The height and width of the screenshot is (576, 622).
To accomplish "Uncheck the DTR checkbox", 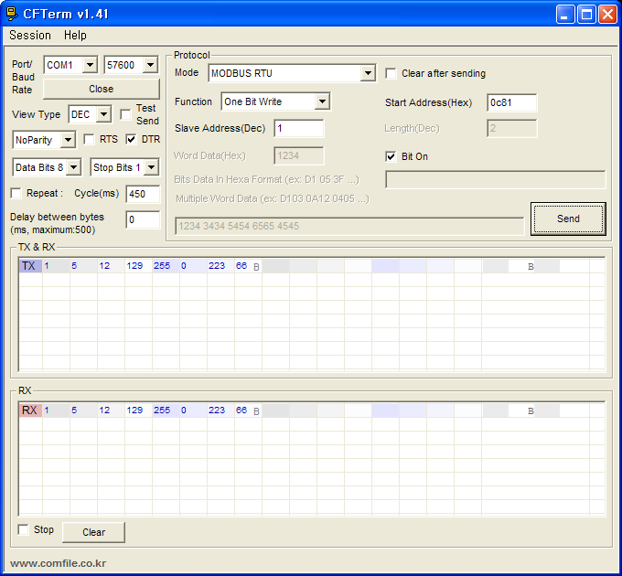I will click(132, 140).
